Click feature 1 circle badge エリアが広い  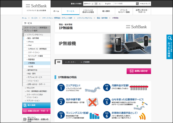point(61,87)
